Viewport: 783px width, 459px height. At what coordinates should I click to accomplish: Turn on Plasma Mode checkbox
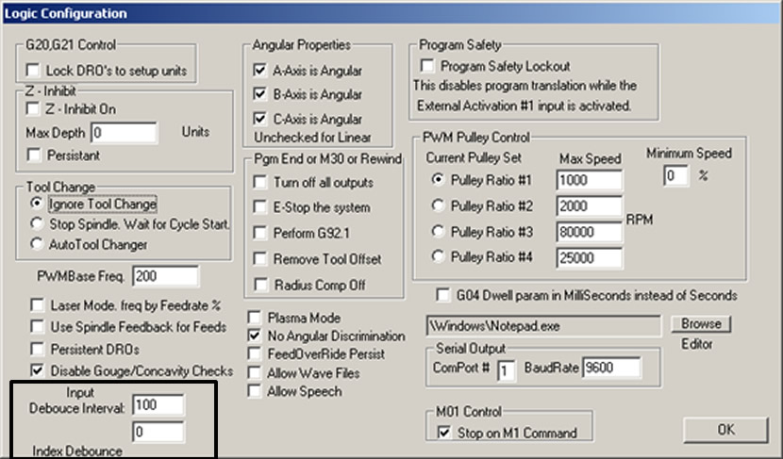(254, 319)
